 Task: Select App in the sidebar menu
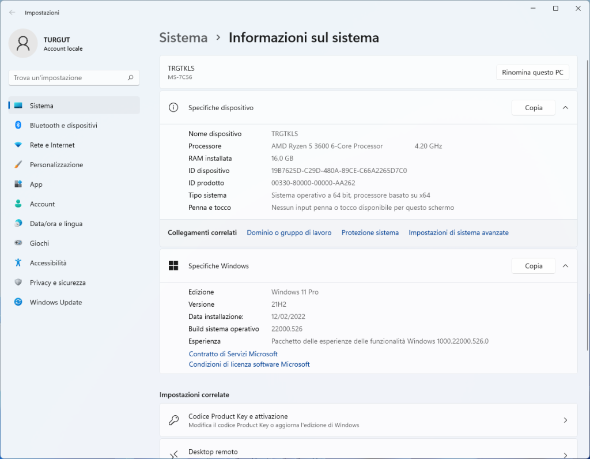(x=36, y=185)
